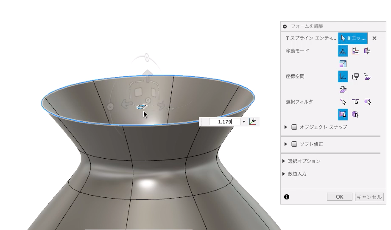
Task: Set selection filter to face
Action: point(367,102)
